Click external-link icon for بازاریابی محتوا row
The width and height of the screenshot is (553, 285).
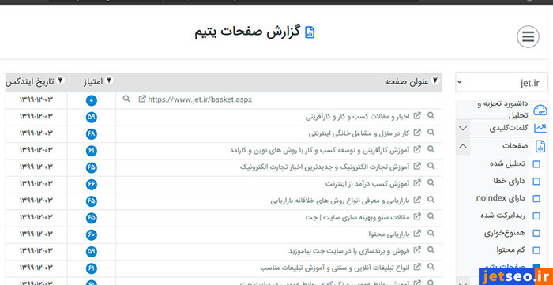click(417, 233)
